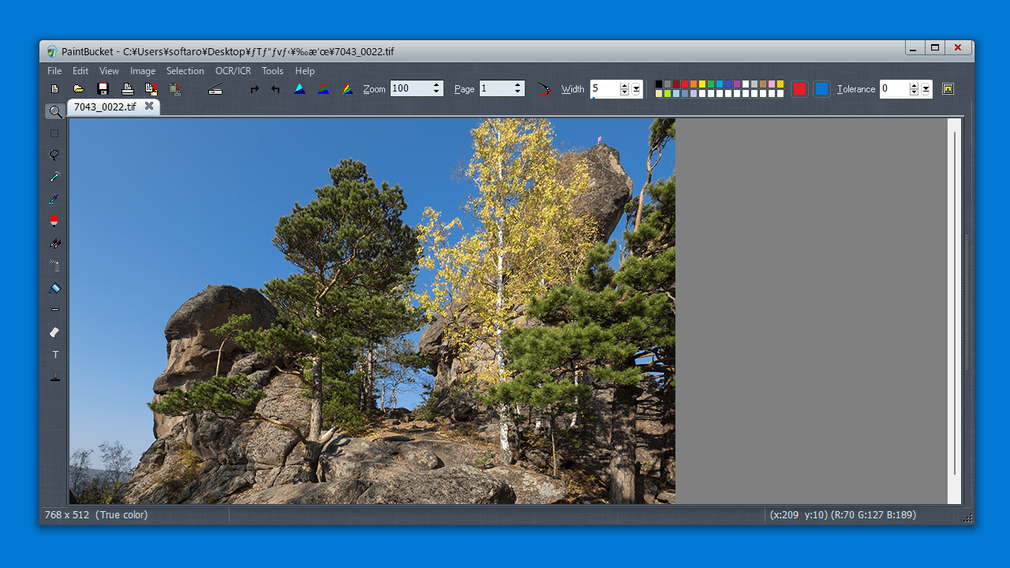
Task: Click the Tolerance spinner arrows
Action: coord(914,89)
